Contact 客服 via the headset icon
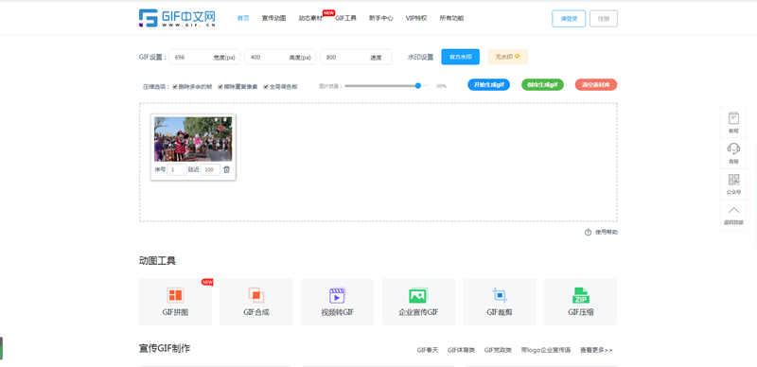 coord(733,149)
